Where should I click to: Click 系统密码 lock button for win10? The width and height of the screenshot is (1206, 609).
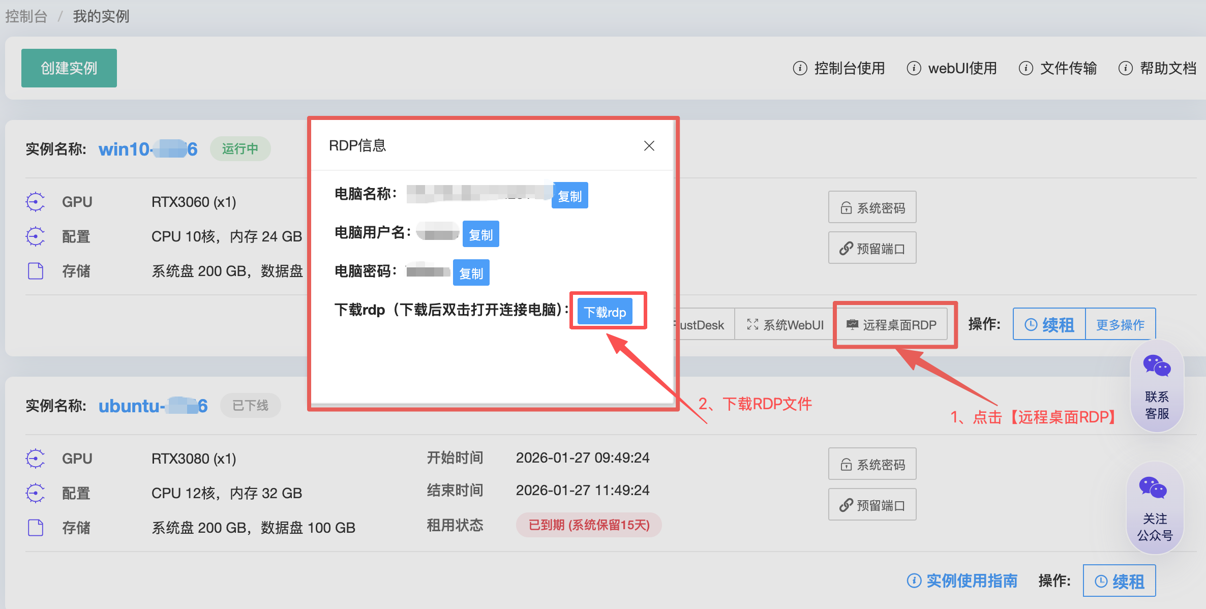click(x=872, y=207)
